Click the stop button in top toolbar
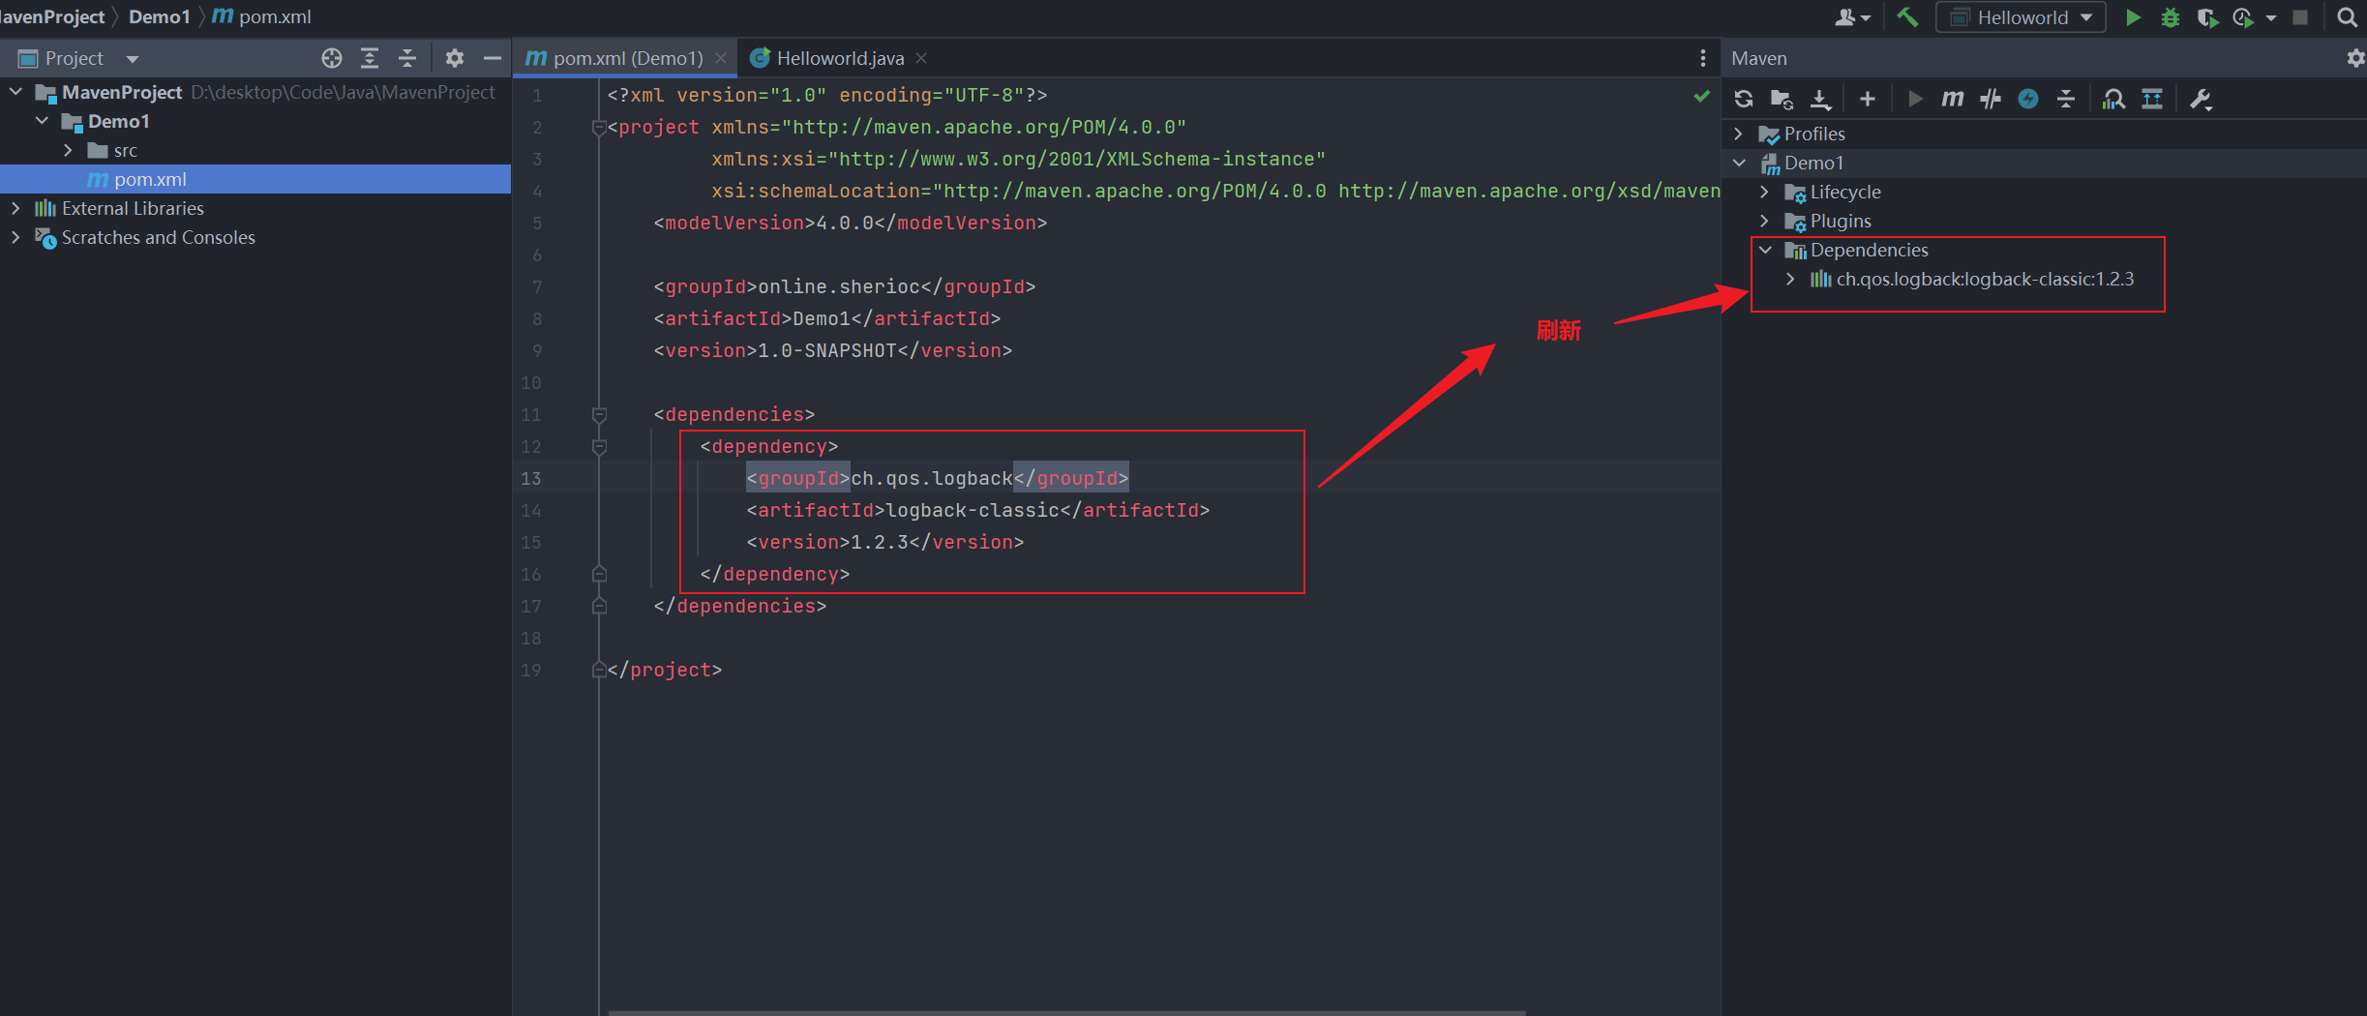 tap(2300, 17)
